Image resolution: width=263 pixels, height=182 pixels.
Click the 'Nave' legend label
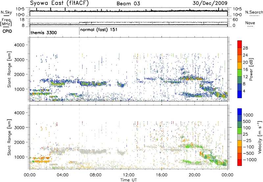250,23
